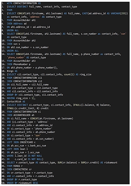Screen dimensions: 131x186
Task: Click the GROUP BY clause on line 25
Action: click(x=35, y=95)
